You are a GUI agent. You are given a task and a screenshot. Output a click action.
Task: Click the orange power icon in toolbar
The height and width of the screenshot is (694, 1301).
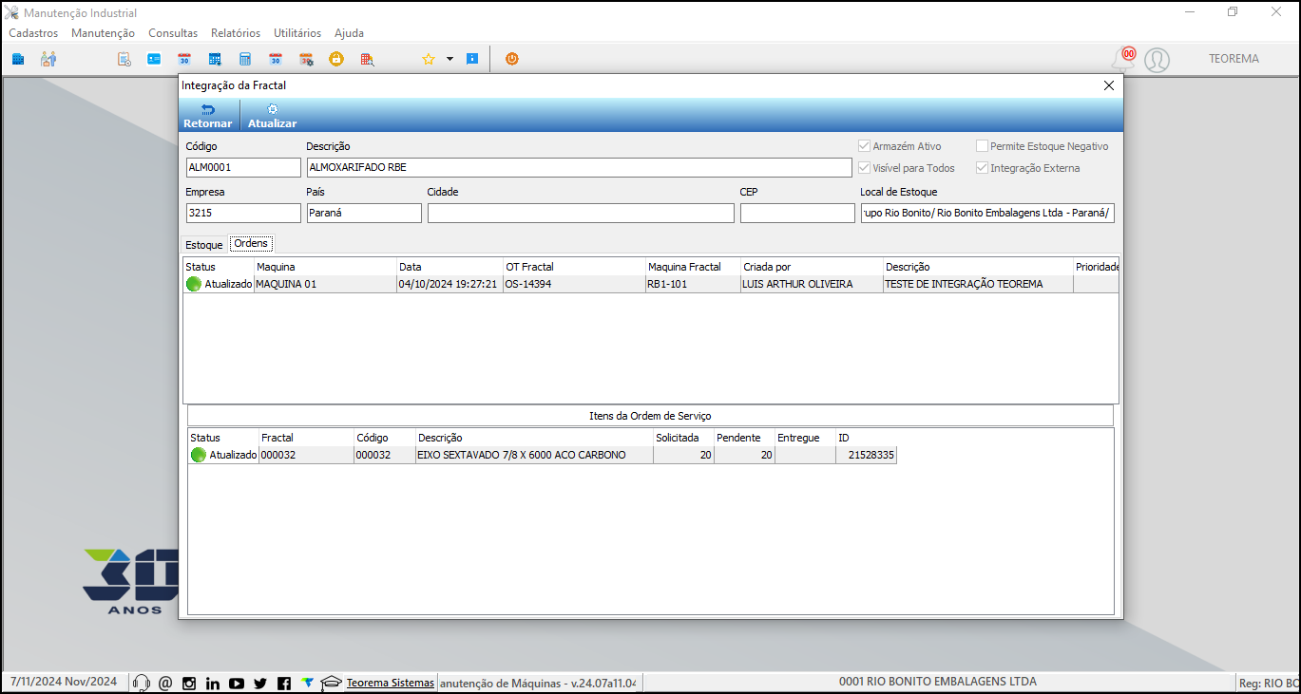pyautogui.click(x=511, y=59)
